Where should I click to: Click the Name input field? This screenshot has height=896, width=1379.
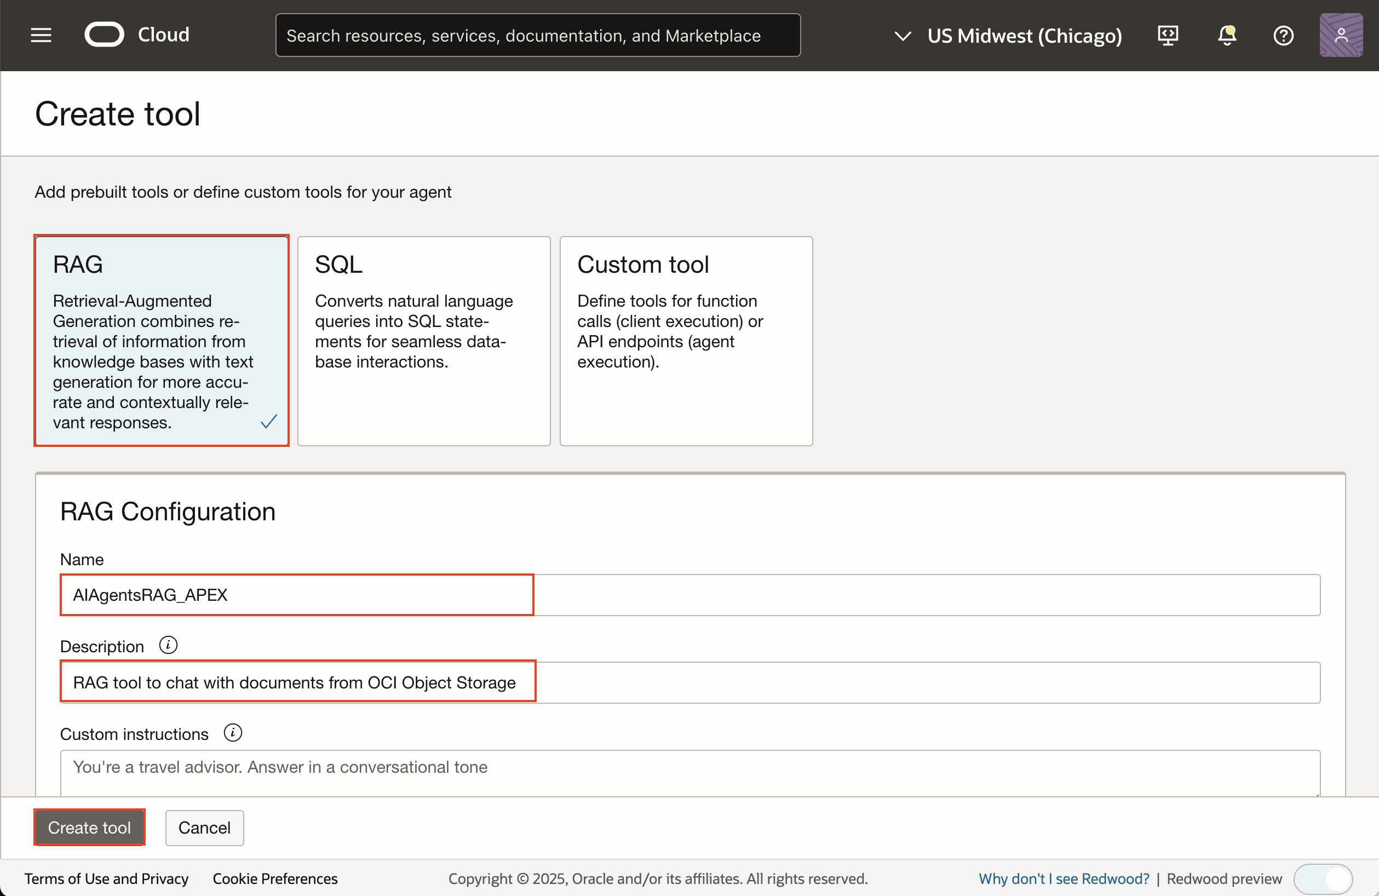click(x=689, y=595)
